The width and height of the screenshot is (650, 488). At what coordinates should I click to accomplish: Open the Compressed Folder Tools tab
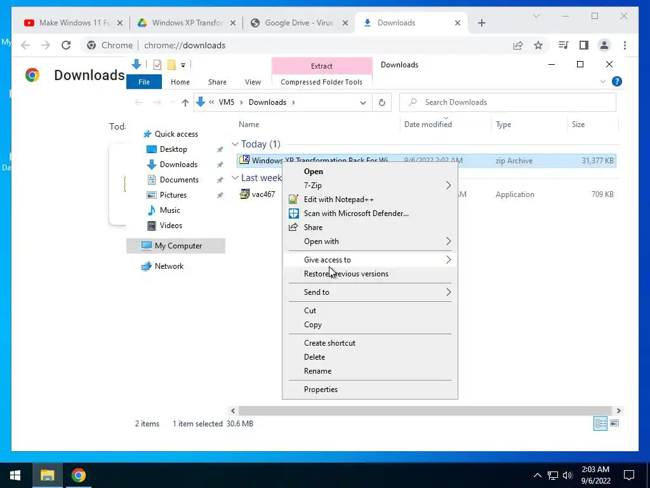(x=321, y=82)
